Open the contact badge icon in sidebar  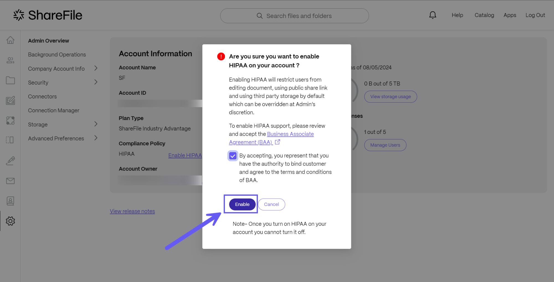click(x=10, y=201)
